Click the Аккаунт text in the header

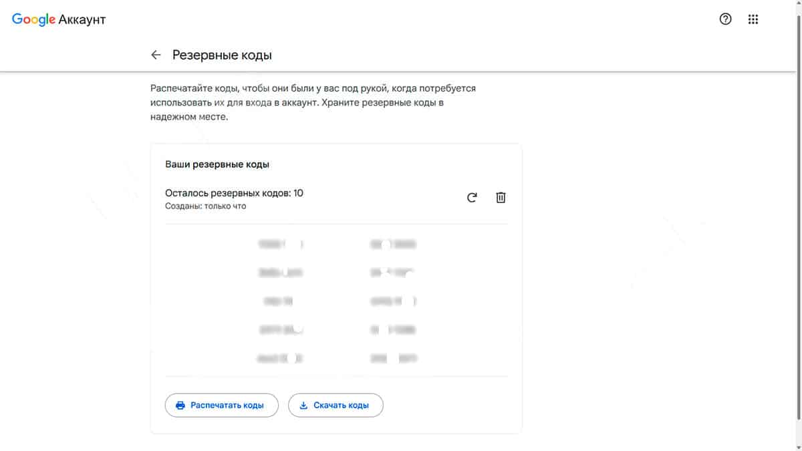pyautogui.click(x=82, y=20)
